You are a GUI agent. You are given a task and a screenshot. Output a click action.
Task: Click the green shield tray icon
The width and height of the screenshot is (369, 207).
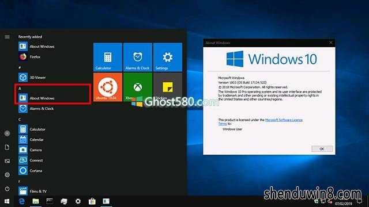coord(317,202)
